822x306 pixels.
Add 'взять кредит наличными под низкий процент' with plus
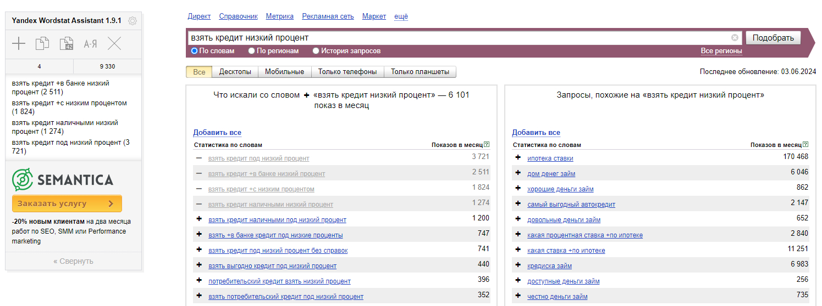[199, 219]
